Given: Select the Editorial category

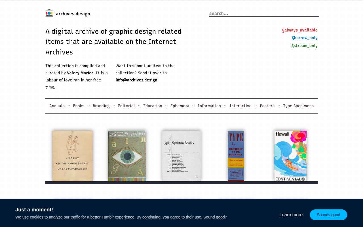Looking at the screenshot, I should pyautogui.click(x=126, y=106).
